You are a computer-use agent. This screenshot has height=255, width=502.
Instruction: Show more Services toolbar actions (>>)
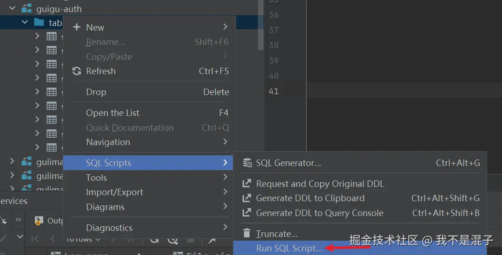pyautogui.click(x=19, y=220)
